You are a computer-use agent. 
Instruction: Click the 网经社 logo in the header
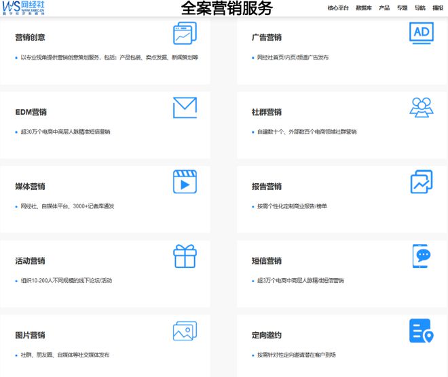[x=24, y=7]
